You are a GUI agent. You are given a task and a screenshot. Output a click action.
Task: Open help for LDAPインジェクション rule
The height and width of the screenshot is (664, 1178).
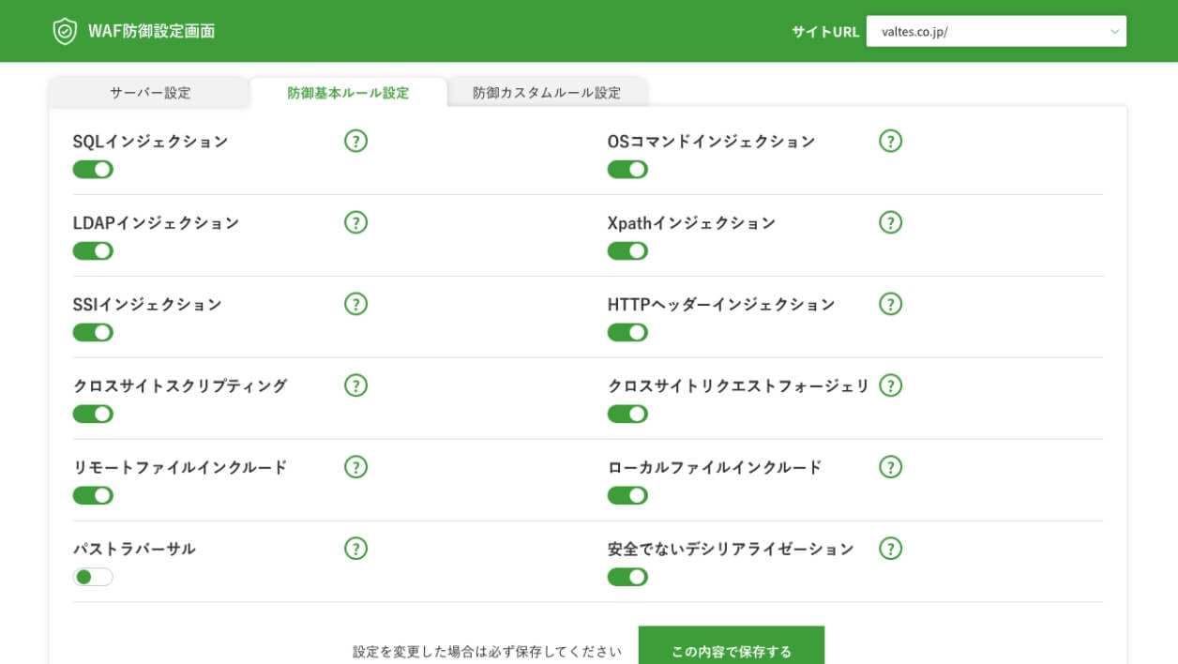pos(355,222)
